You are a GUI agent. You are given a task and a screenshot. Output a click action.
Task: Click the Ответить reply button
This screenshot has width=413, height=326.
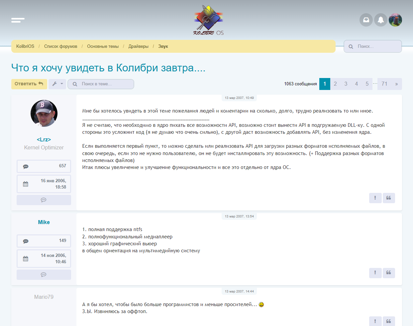29,84
